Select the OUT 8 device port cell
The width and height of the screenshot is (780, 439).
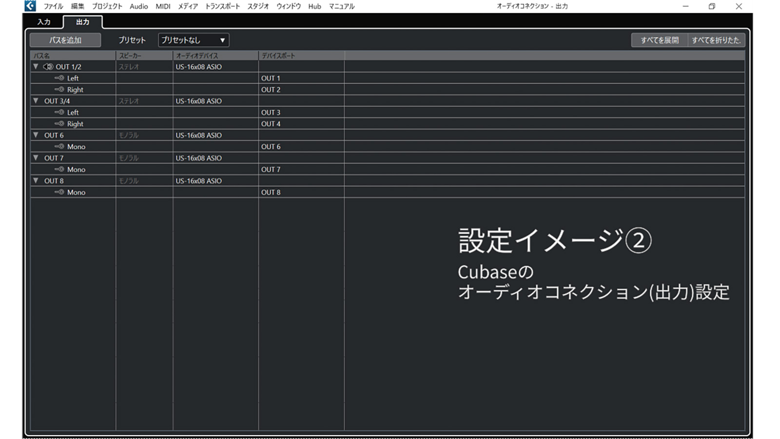(x=301, y=192)
